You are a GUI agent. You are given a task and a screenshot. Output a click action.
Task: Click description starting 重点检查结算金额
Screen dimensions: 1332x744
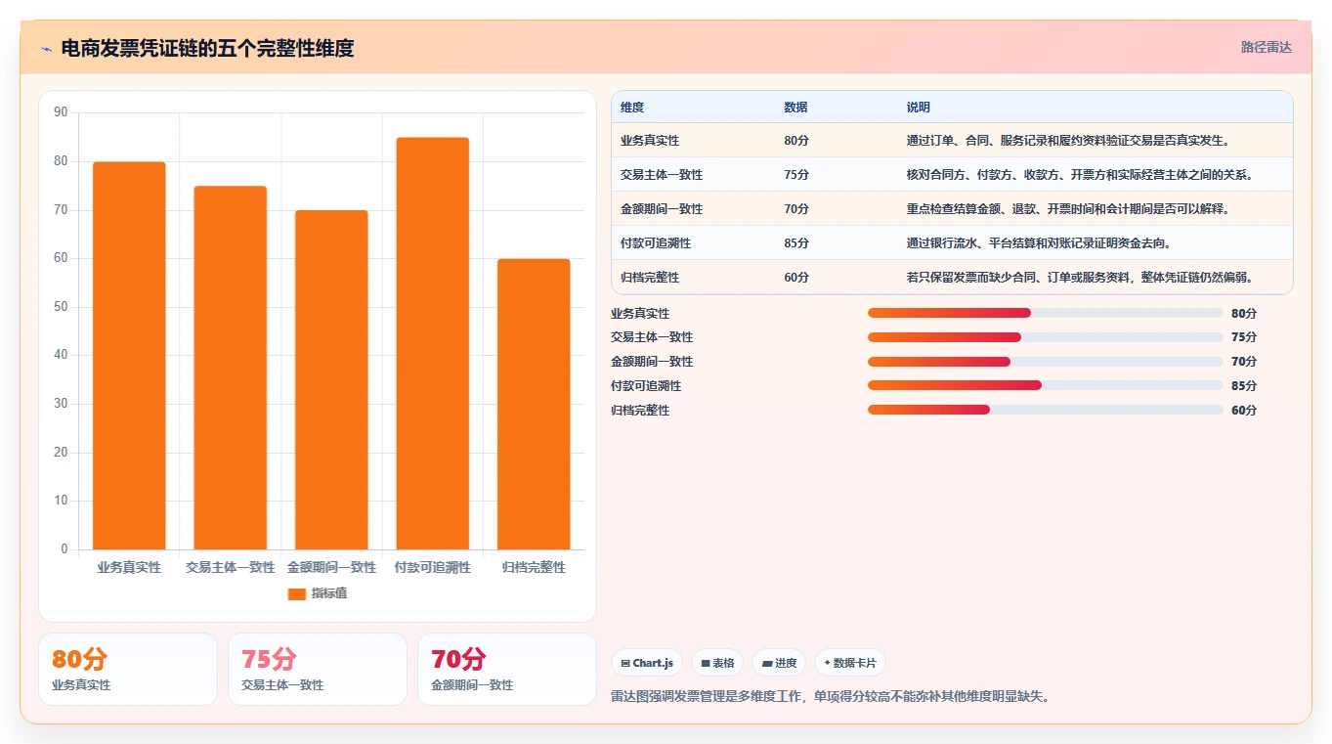tap(1068, 209)
